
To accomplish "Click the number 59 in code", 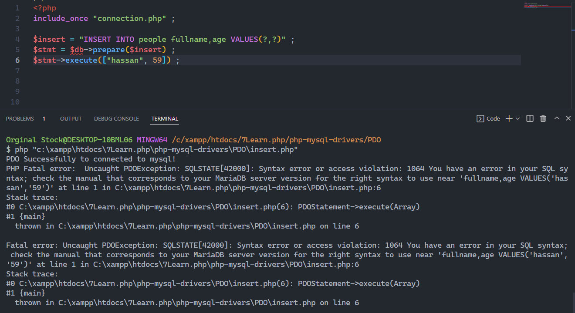I will tap(157, 60).
